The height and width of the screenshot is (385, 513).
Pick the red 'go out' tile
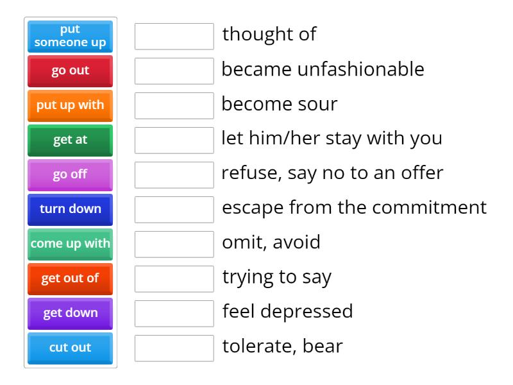[70, 71]
